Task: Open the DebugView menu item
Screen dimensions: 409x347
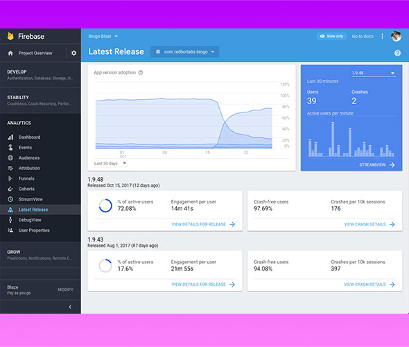Action: [x=40, y=220]
